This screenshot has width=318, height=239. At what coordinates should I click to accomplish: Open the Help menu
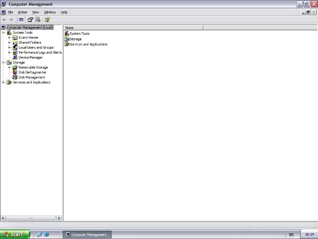tap(64, 12)
